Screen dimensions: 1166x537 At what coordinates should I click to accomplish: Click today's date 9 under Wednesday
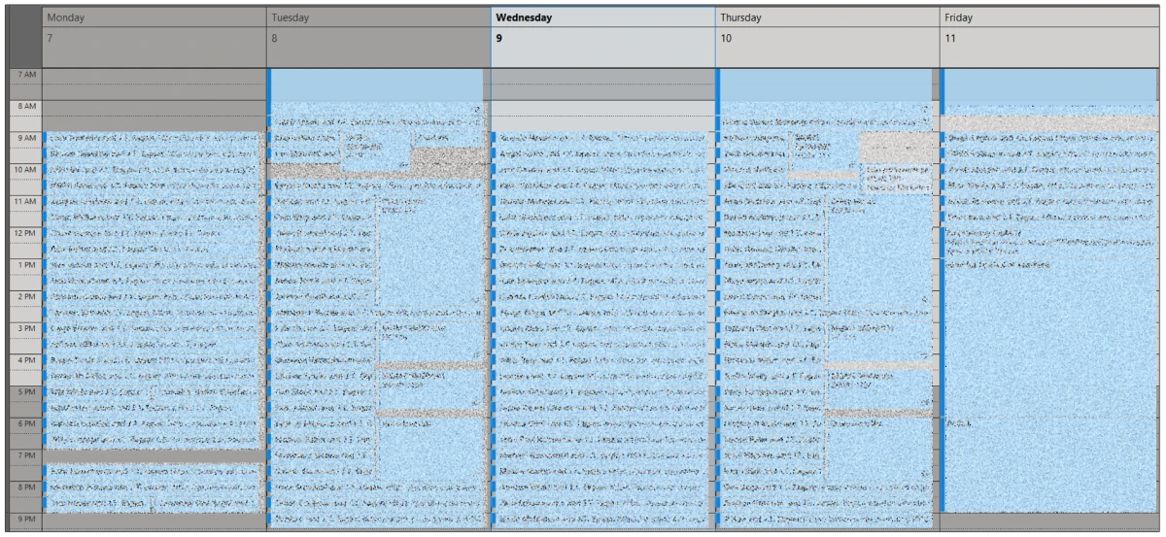click(499, 38)
